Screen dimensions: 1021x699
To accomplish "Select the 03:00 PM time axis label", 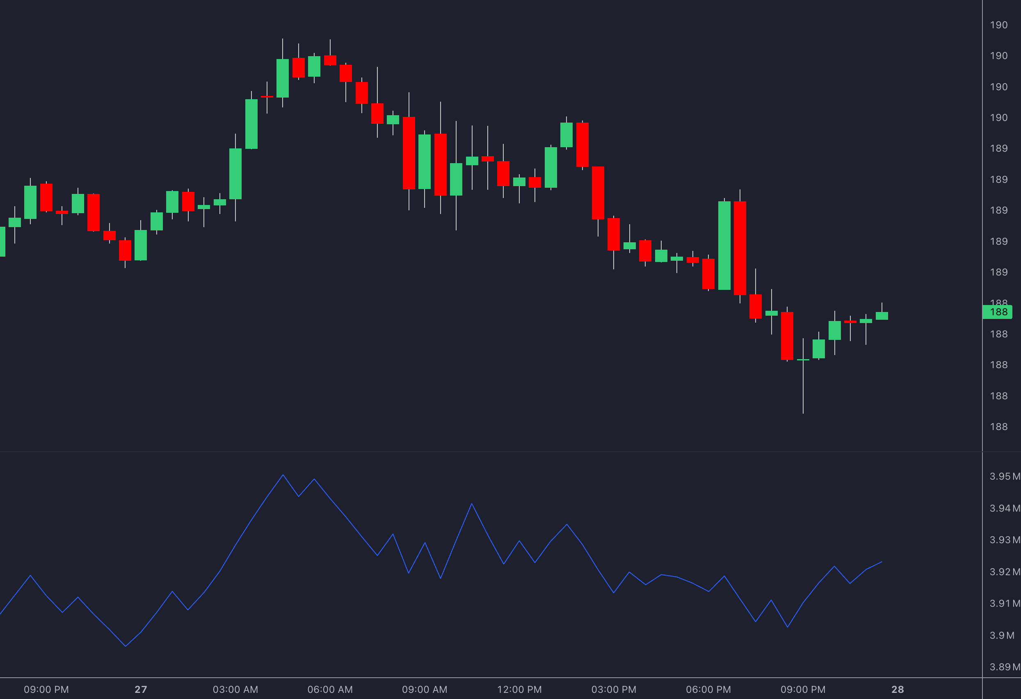I will [614, 689].
